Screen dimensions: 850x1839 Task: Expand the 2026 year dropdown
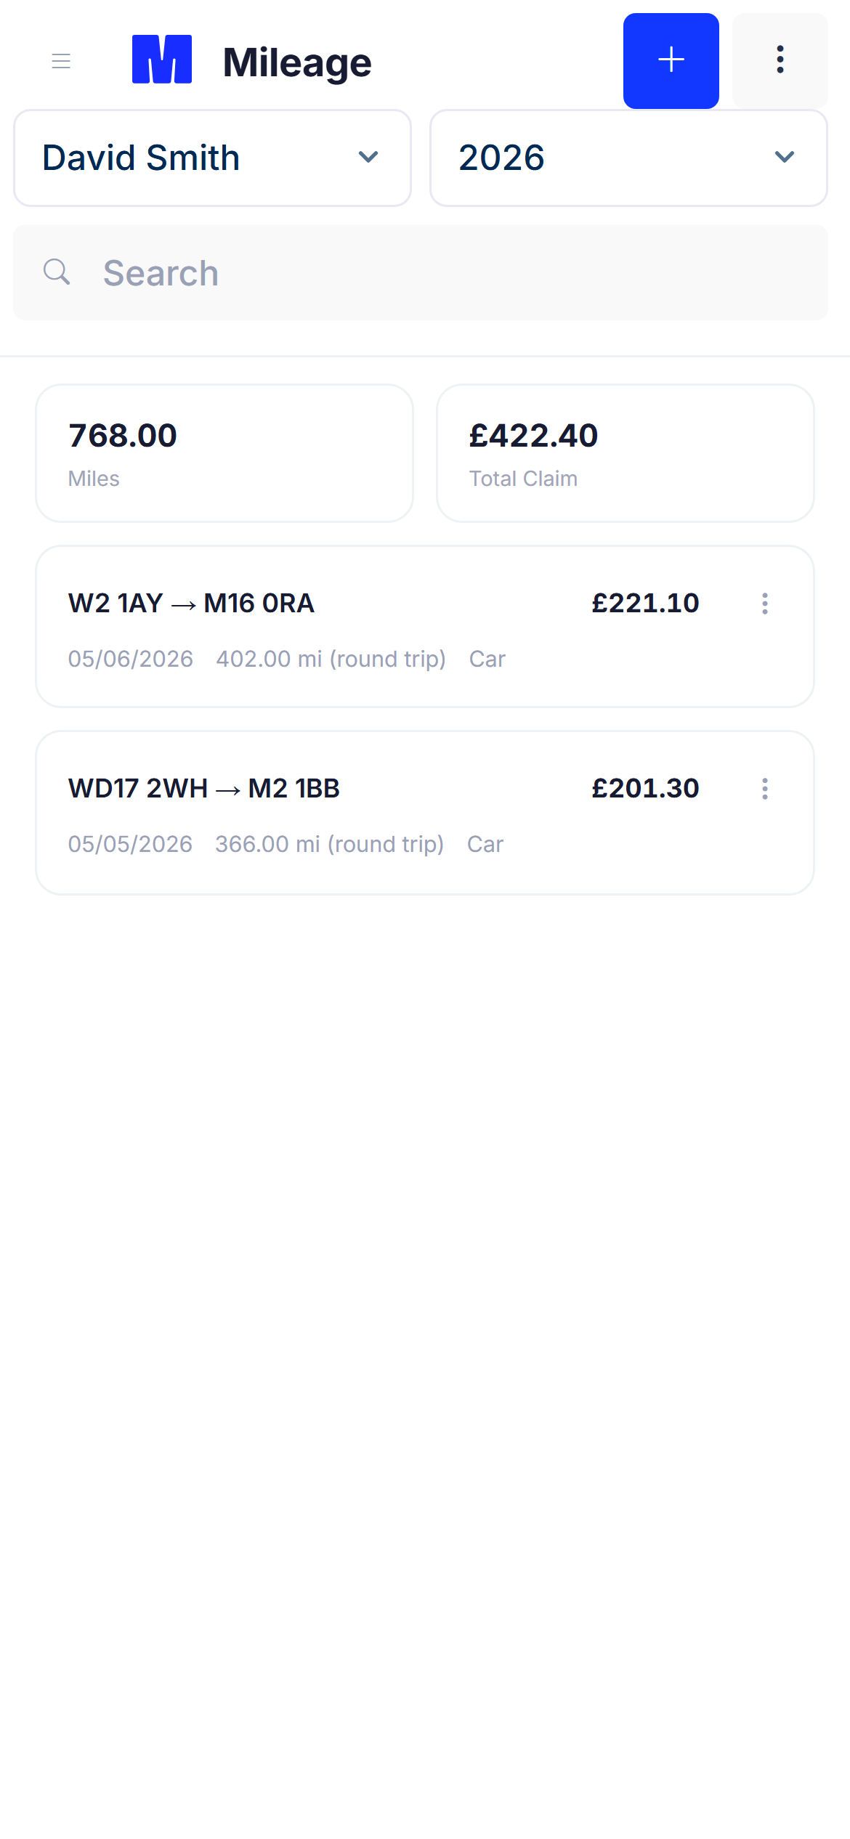[x=628, y=158]
